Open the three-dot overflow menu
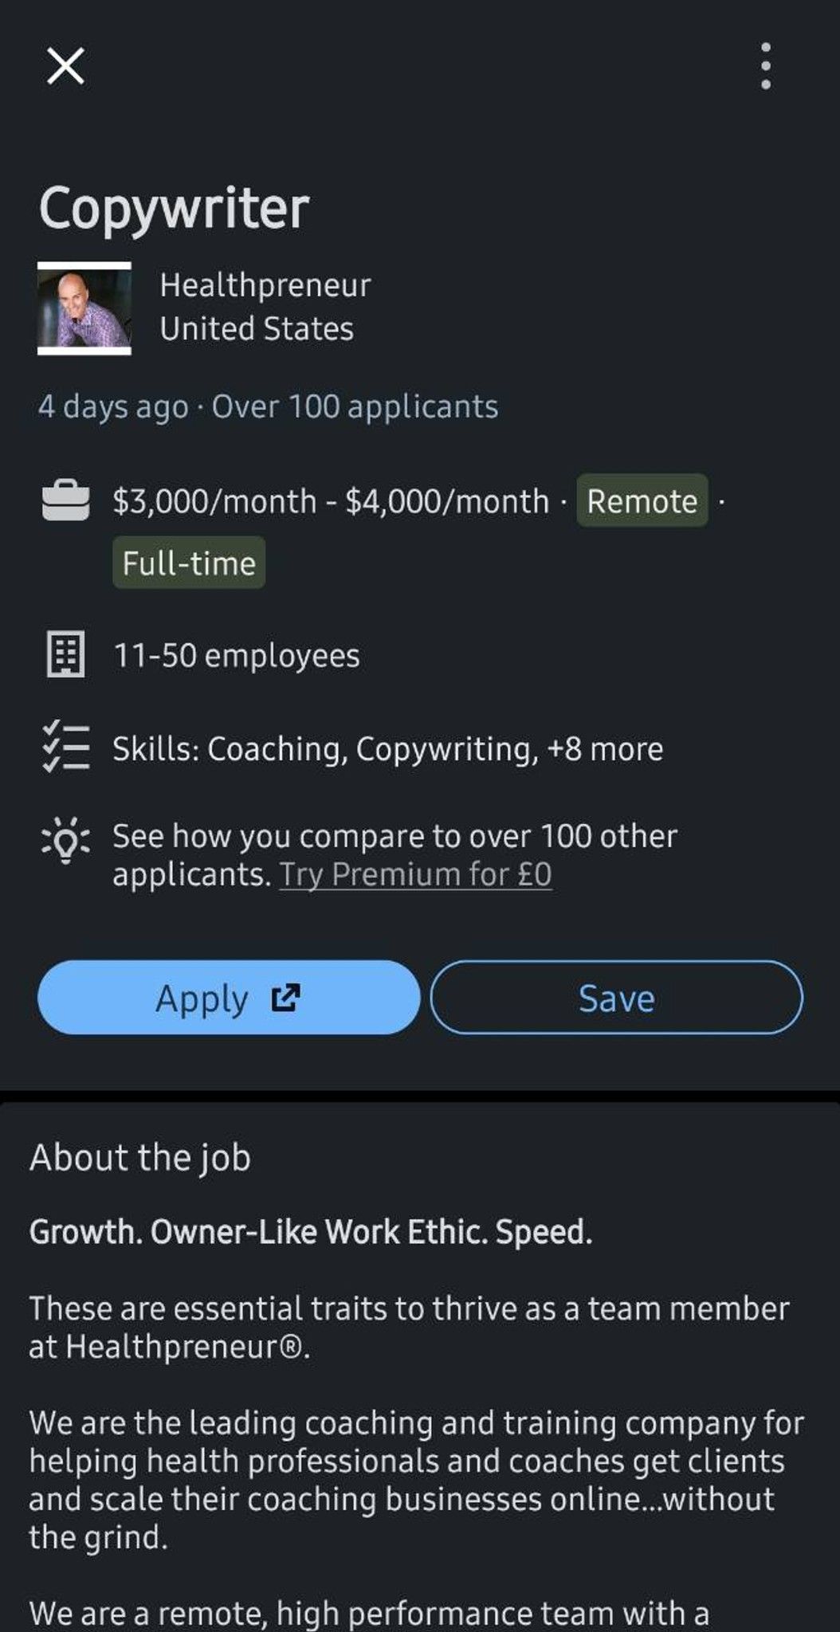 point(765,65)
